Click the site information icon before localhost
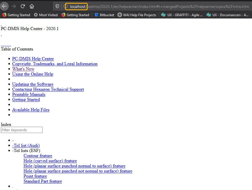Image resolution: width=252 pixels, height=190 pixels. pos(66,7)
